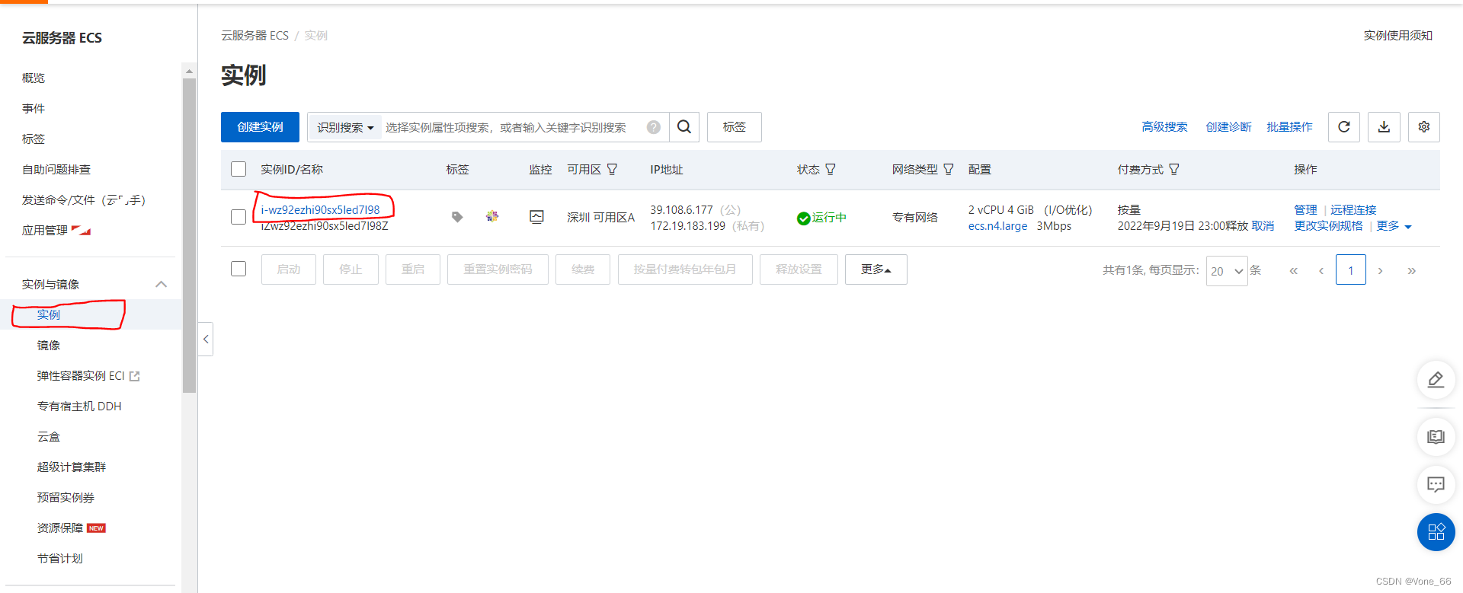Expand the row 更多 actions dropdown
Viewport: 1463px width, 593px height.
pyautogui.click(x=1394, y=226)
